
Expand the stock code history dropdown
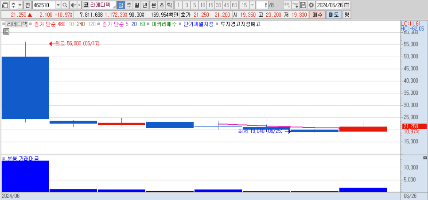click(58, 5)
